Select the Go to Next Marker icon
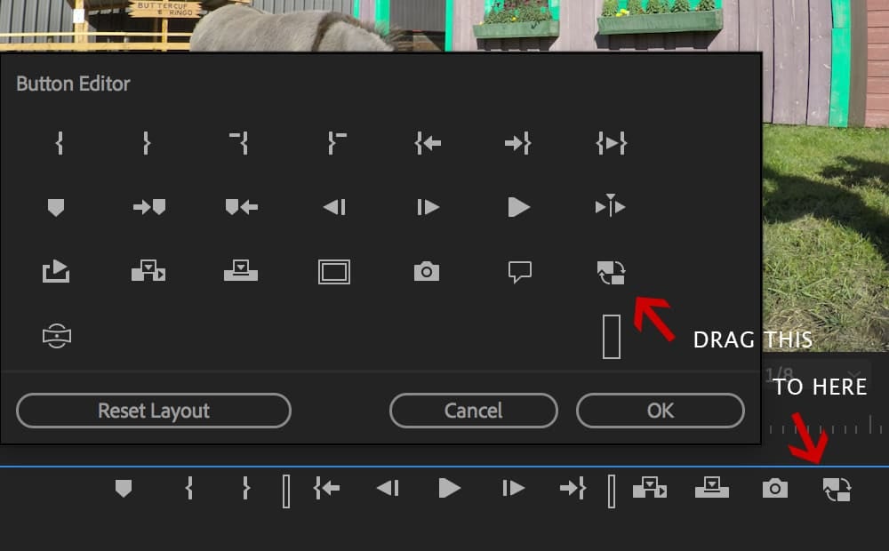 [x=151, y=206]
